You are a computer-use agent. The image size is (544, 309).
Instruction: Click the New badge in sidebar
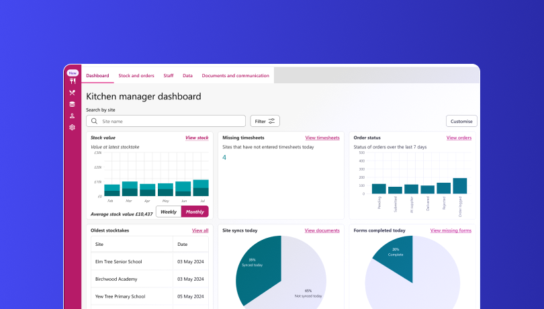(x=73, y=73)
